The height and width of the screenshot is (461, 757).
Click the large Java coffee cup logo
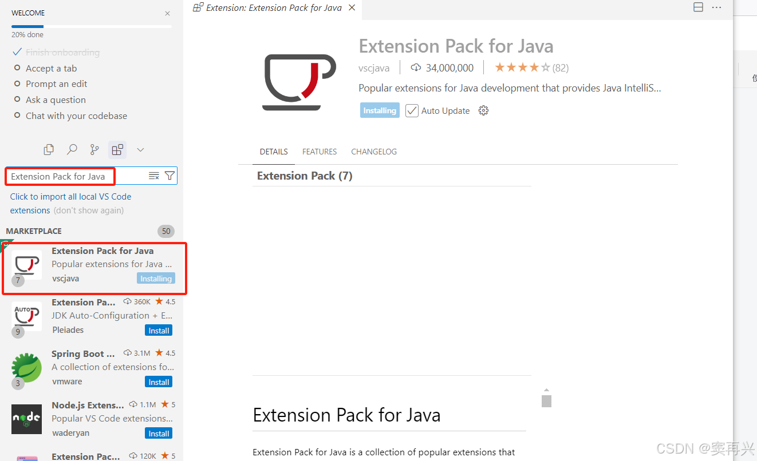[x=299, y=81]
